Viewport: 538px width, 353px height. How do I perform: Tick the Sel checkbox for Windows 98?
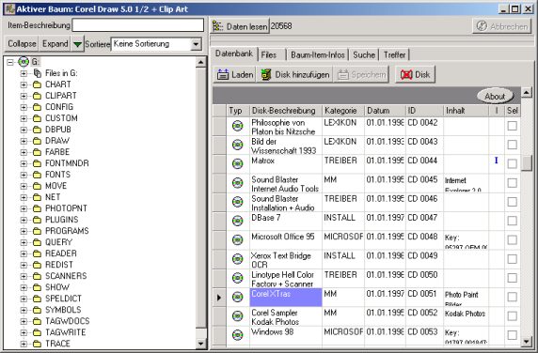tap(512, 335)
